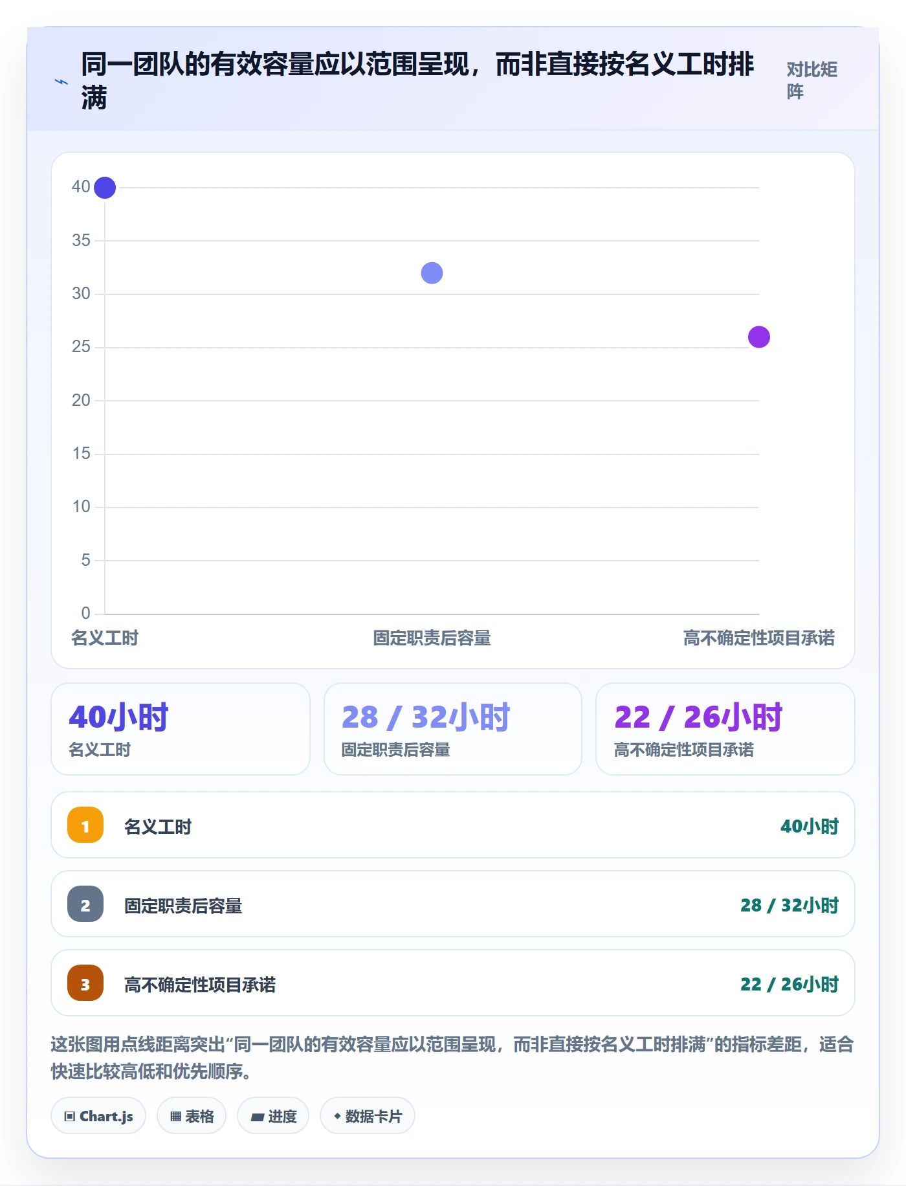Select the 进度 tag chip
Image resolution: width=906 pixels, height=1186 pixels.
(x=273, y=1116)
